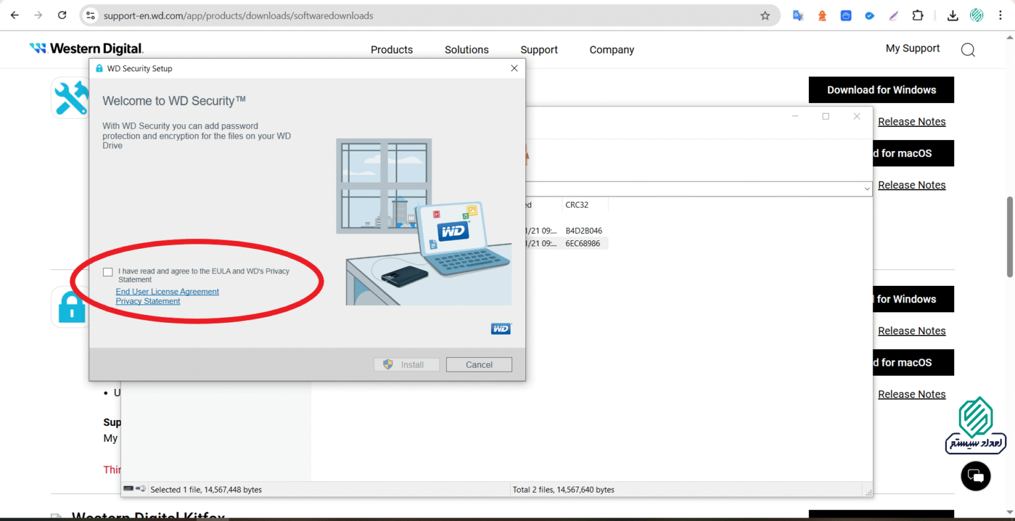Open the Google Translate extension icon

point(798,16)
